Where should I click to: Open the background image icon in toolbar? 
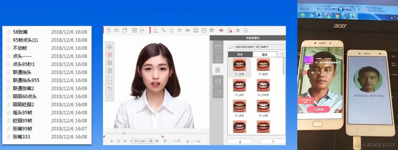204,30
